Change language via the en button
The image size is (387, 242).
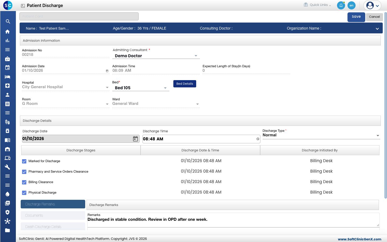(352, 5)
